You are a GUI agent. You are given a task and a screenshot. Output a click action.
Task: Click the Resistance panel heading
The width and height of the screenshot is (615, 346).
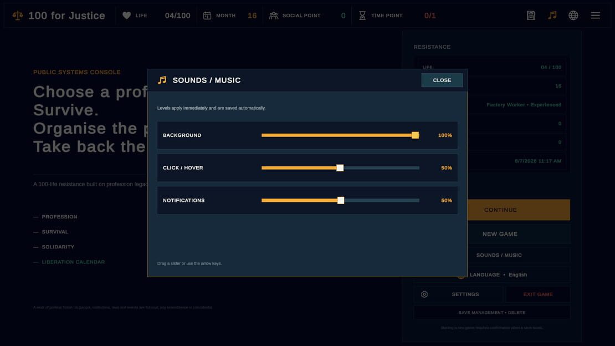click(432, 47)
